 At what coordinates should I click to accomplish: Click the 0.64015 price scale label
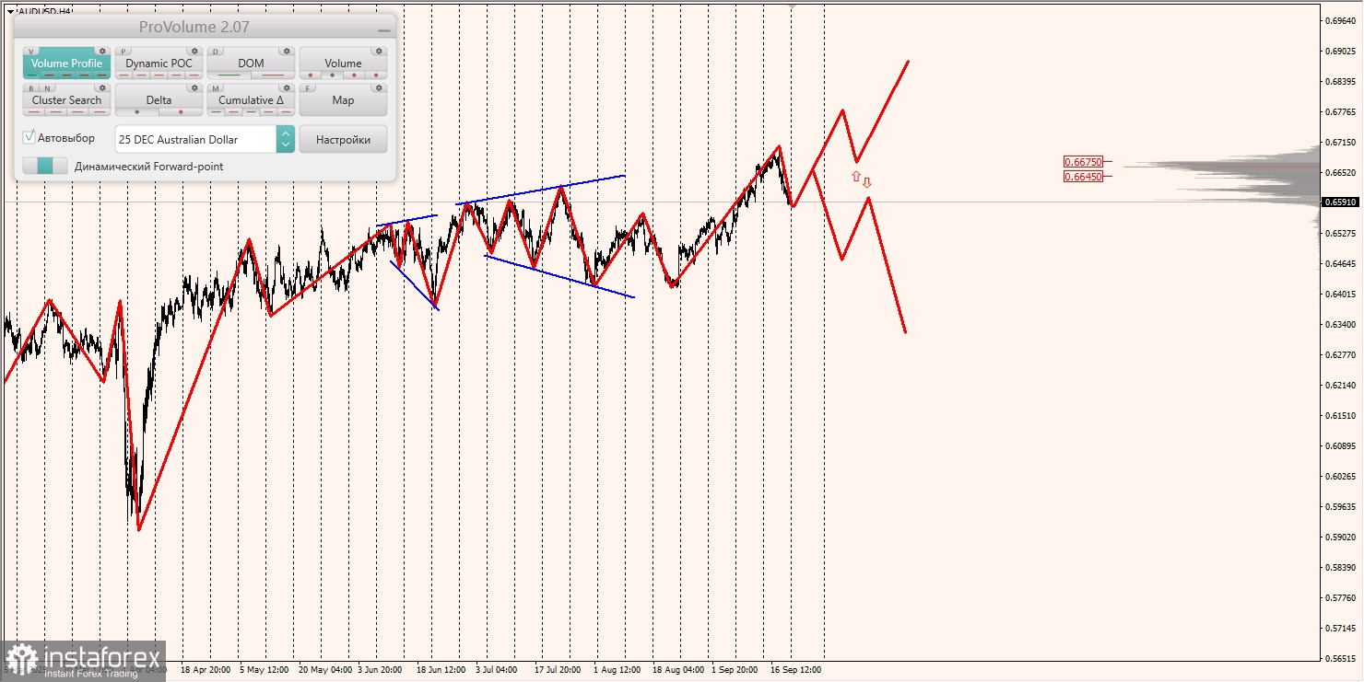[1340, 294]
